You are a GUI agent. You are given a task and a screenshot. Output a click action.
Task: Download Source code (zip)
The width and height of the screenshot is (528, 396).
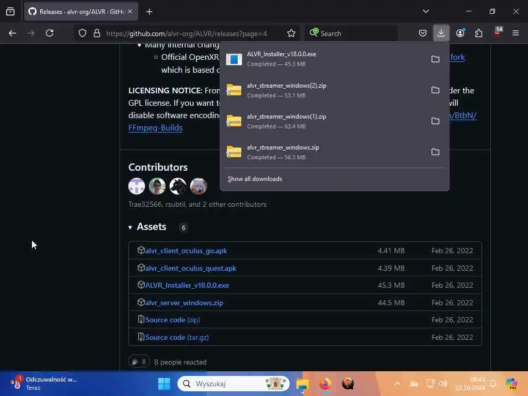click(x=172, y=320)
